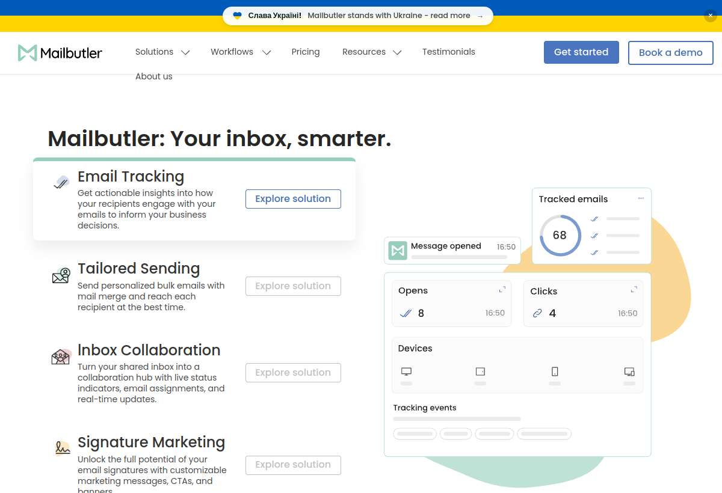Click the Get started button
Screen dimensions: 722x493
(581, 52)
